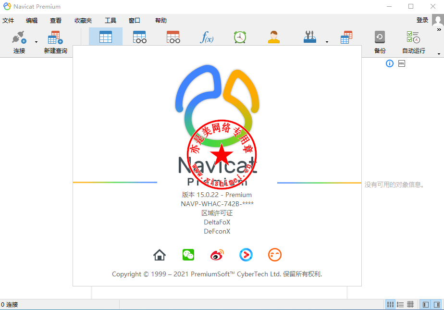444x310 pixels.
Task: Select the View icon with glasses
Action: click(x=140, y=37)
